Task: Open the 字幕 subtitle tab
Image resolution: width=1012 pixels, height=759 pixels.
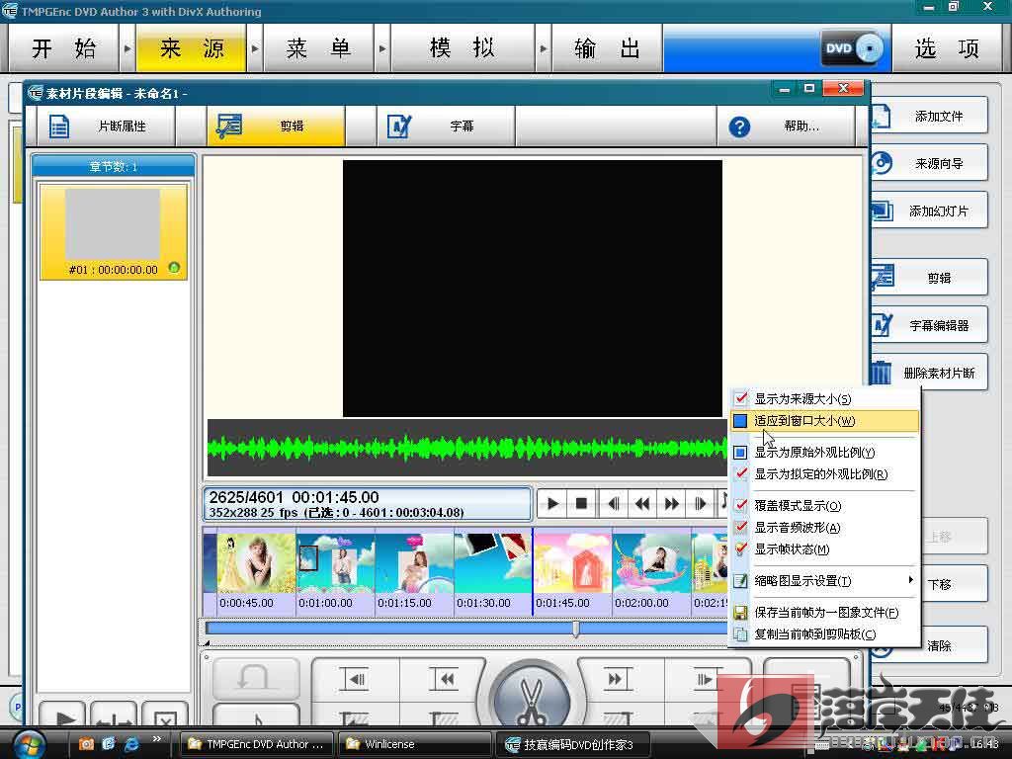Action: 446,126
